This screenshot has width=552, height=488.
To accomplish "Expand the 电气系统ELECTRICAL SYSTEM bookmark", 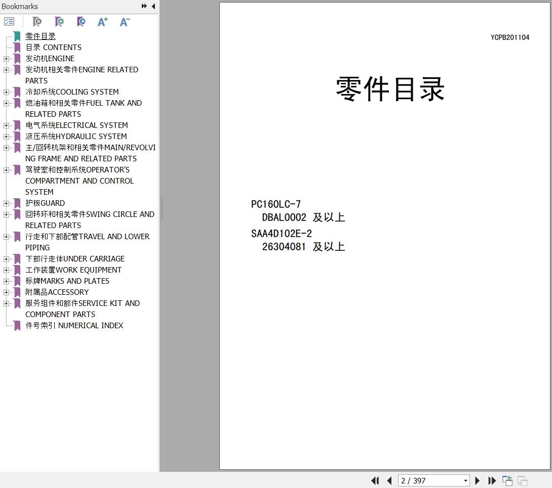I will 6,125.
